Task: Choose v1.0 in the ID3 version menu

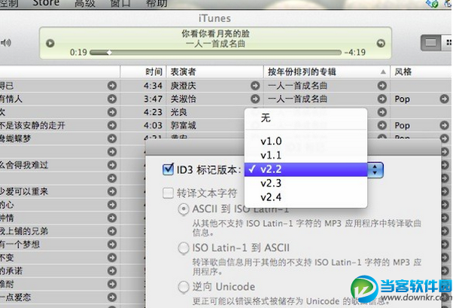Action: tap(306, 142)
